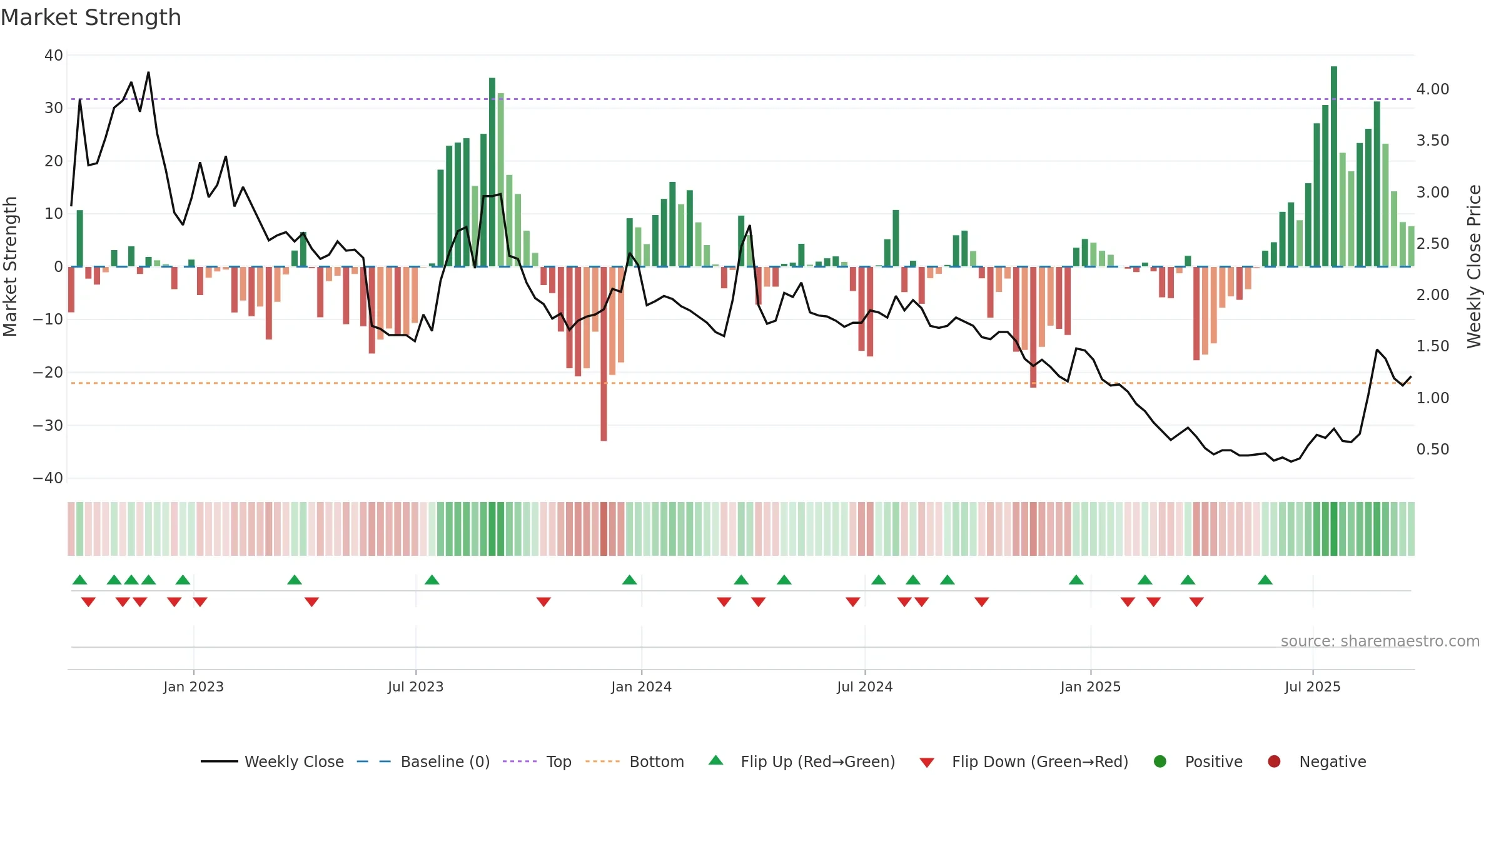The image size is (1501, 844).
Task: Click the 40 tick on the strength axis
Action: point(54,55)
